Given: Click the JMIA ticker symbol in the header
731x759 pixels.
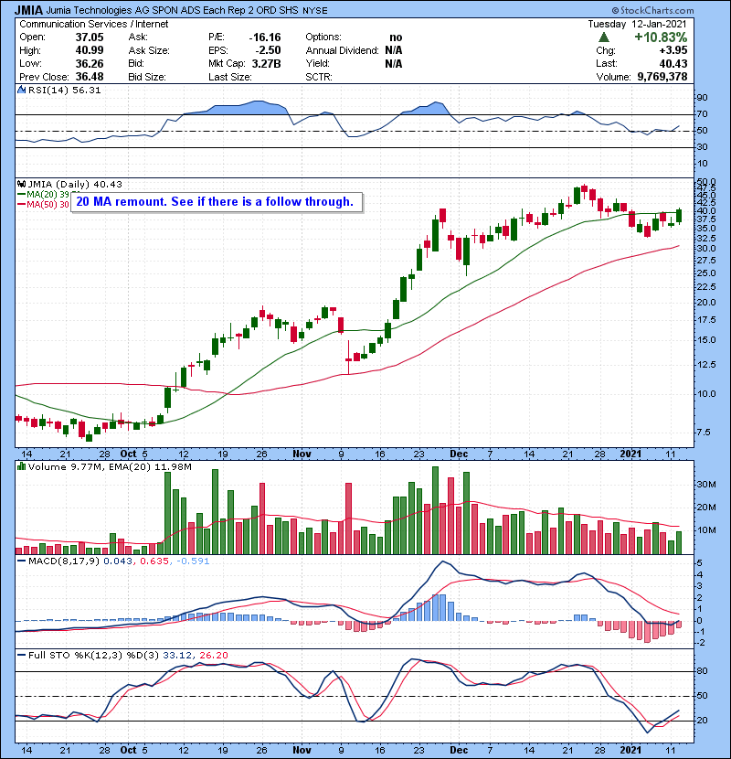Looking at the screenshot, I should click(x=29, y=10).
